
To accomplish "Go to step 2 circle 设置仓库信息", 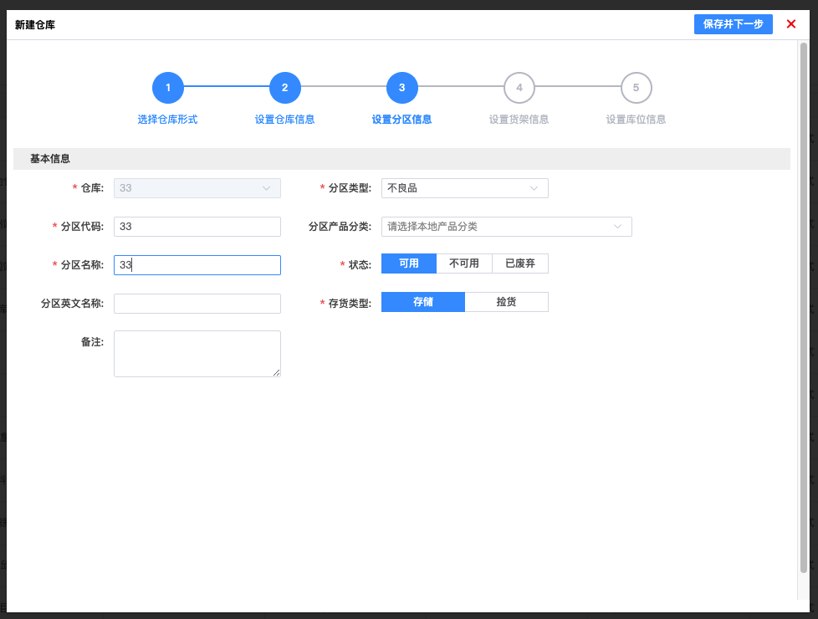I will 285,88.
